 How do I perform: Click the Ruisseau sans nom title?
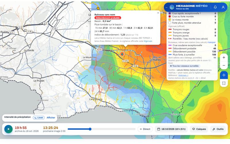[x=105, y=15]
